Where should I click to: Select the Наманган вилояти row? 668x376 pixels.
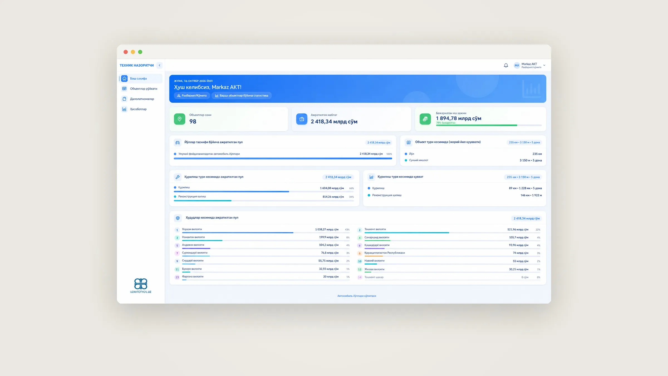262,238
